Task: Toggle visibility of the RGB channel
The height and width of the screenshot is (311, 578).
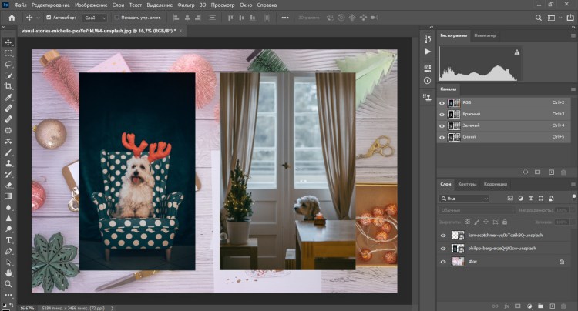Action: [442, 103]
